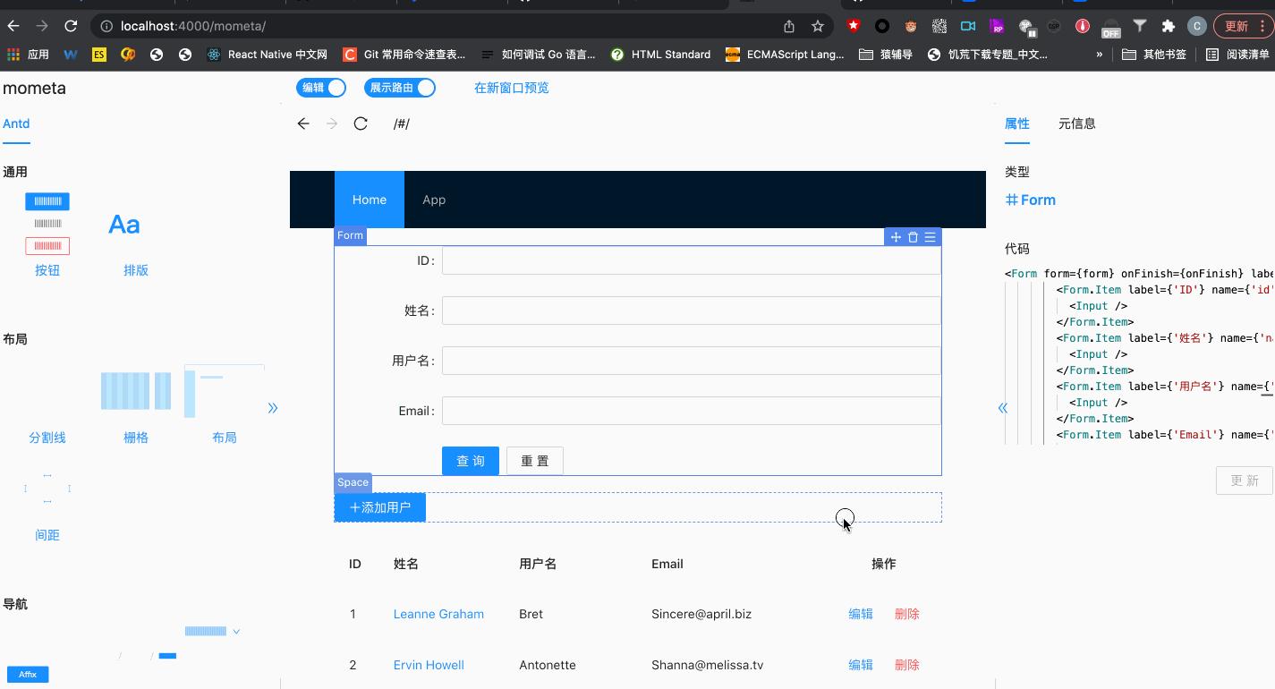Expand the dropdown component under 导航 section
1275x689 pixels.
pos(235,631)
